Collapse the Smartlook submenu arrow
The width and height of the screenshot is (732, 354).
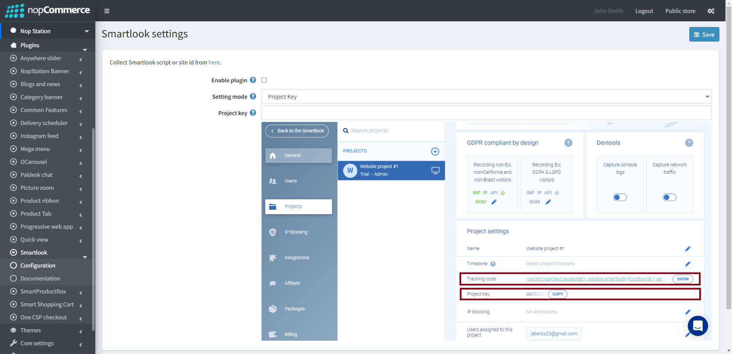(85, 257)
